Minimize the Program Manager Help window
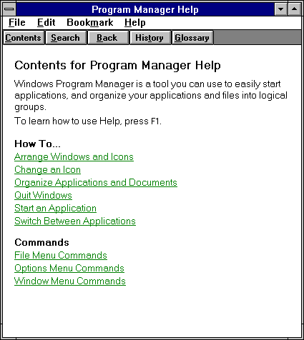The height and width of the screenshot is (340, 304). tap(281, 9)
